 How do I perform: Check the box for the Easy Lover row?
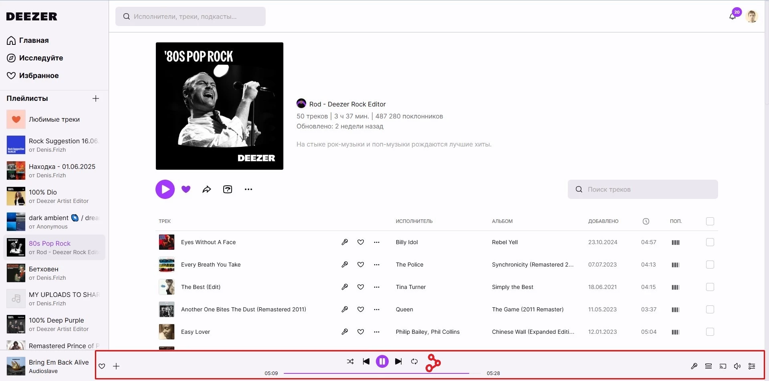[x=710, y=332]
